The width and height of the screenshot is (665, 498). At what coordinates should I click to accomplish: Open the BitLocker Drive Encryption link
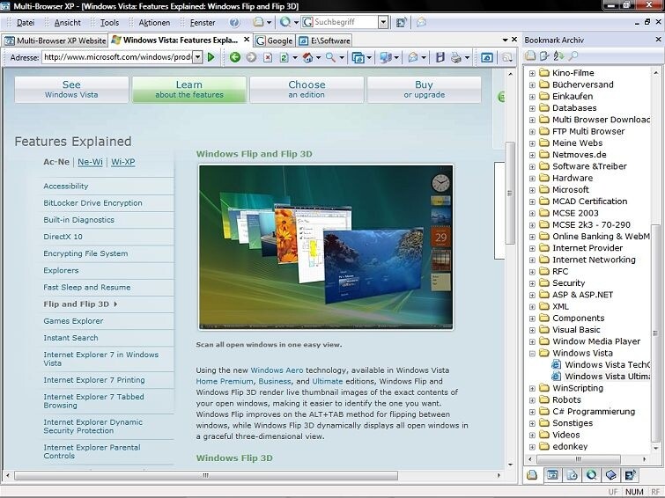(92, 203)
